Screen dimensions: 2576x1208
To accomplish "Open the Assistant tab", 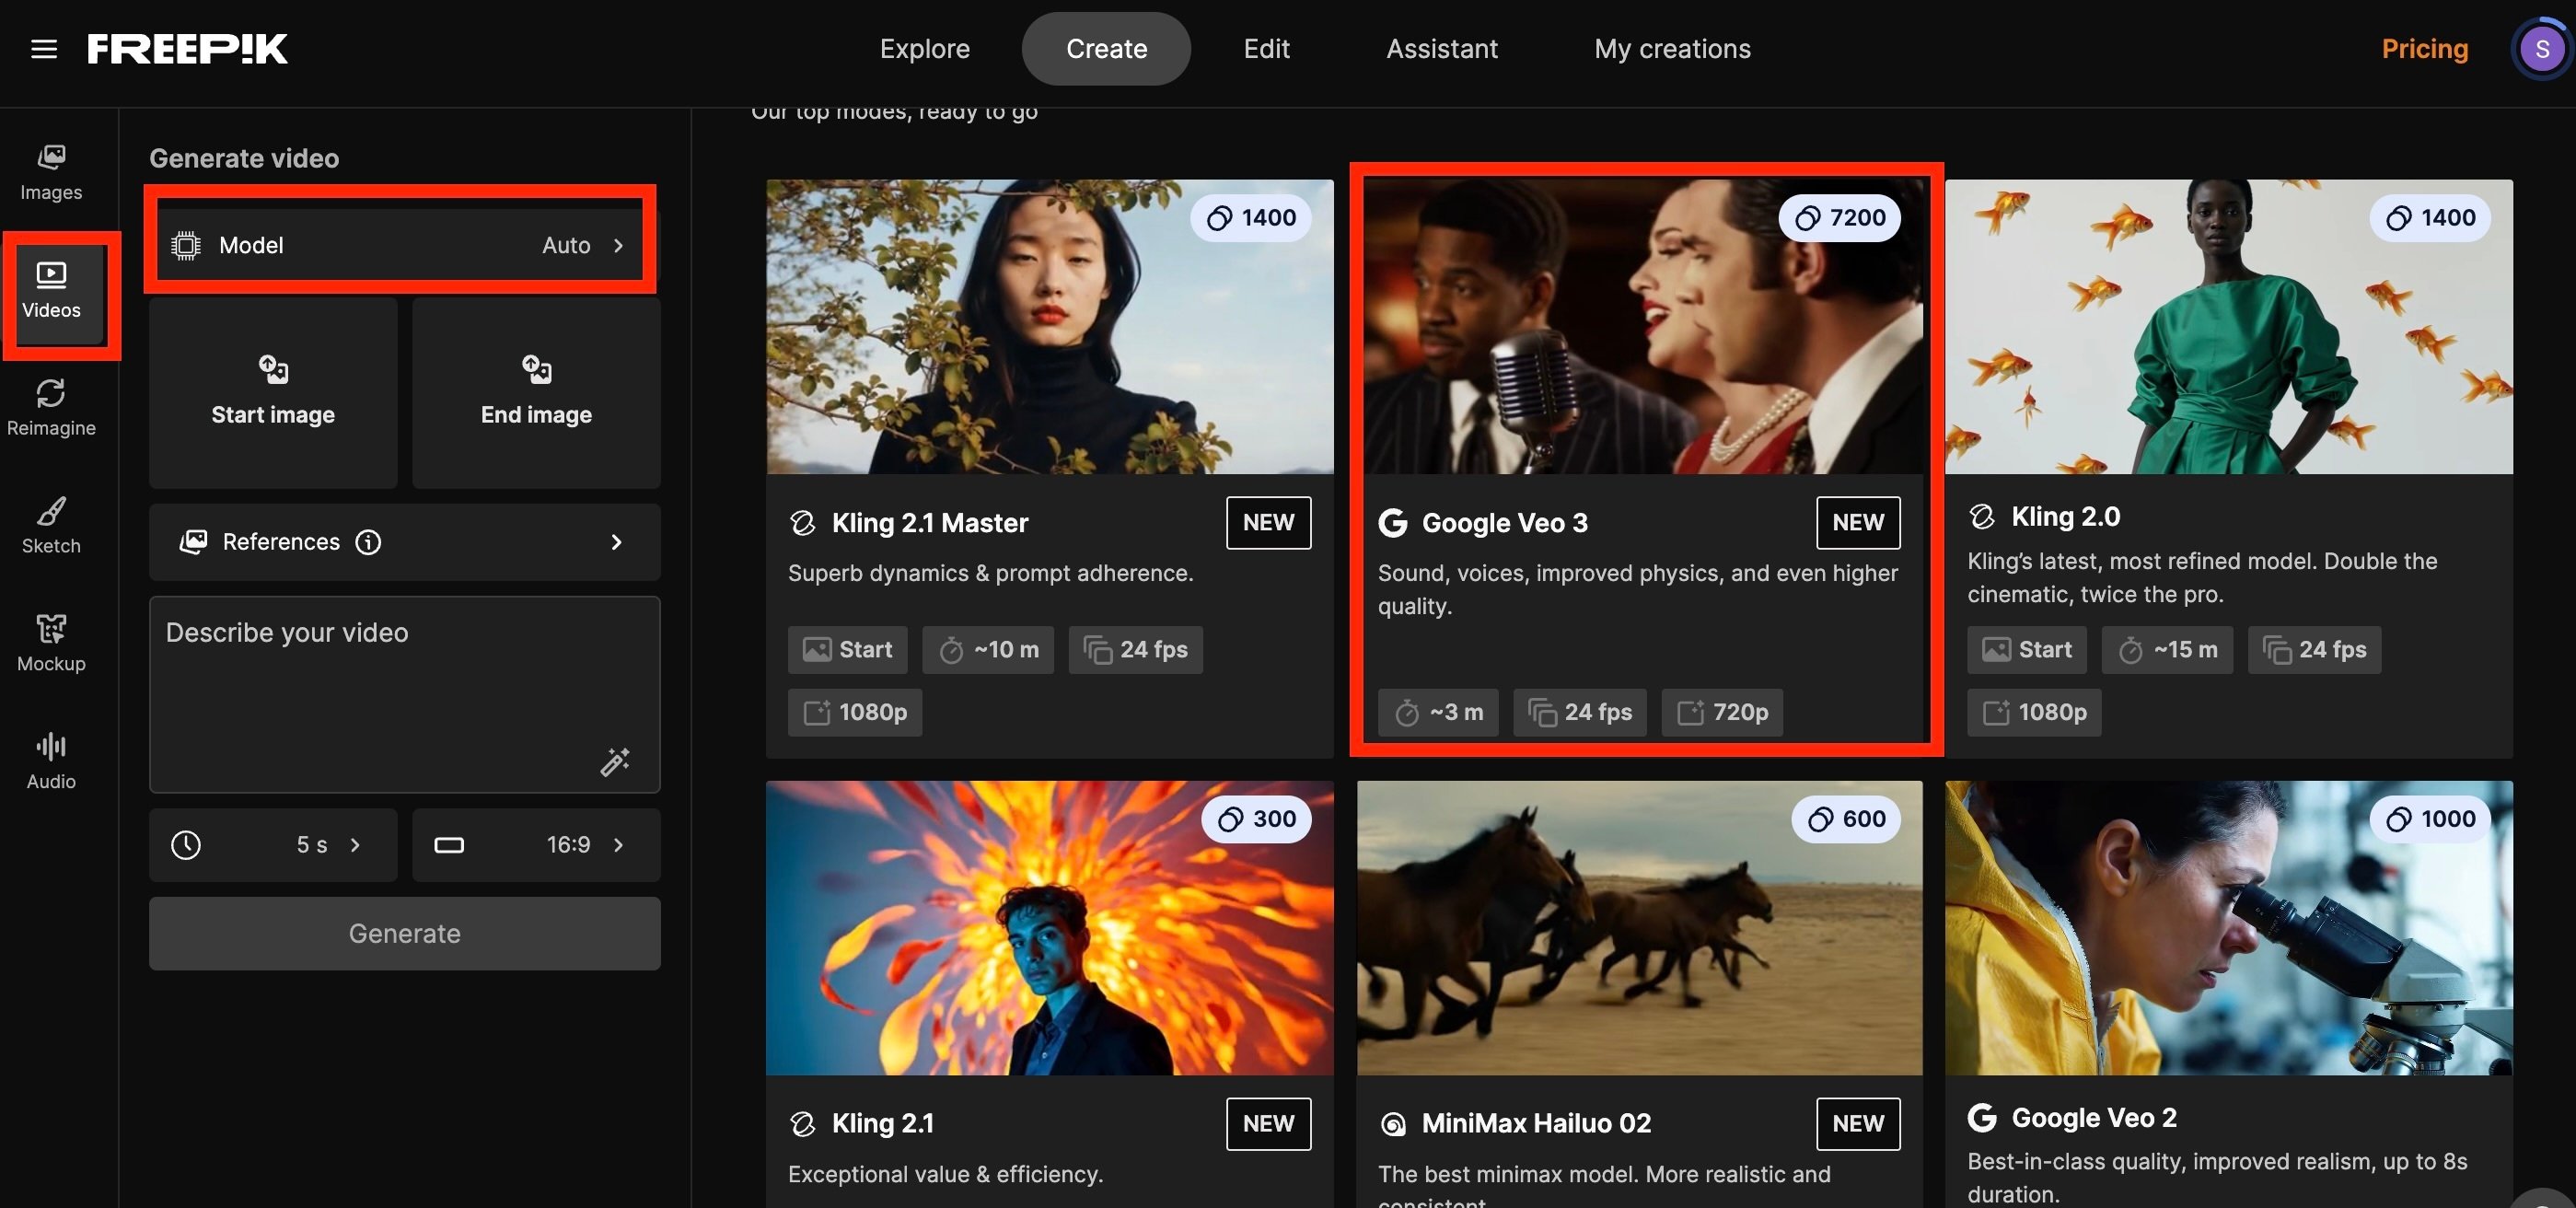I will point(1441,48).
